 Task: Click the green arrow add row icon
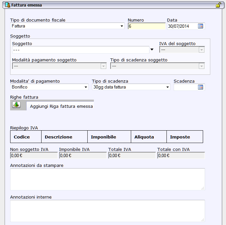click(x=16, y=105)
